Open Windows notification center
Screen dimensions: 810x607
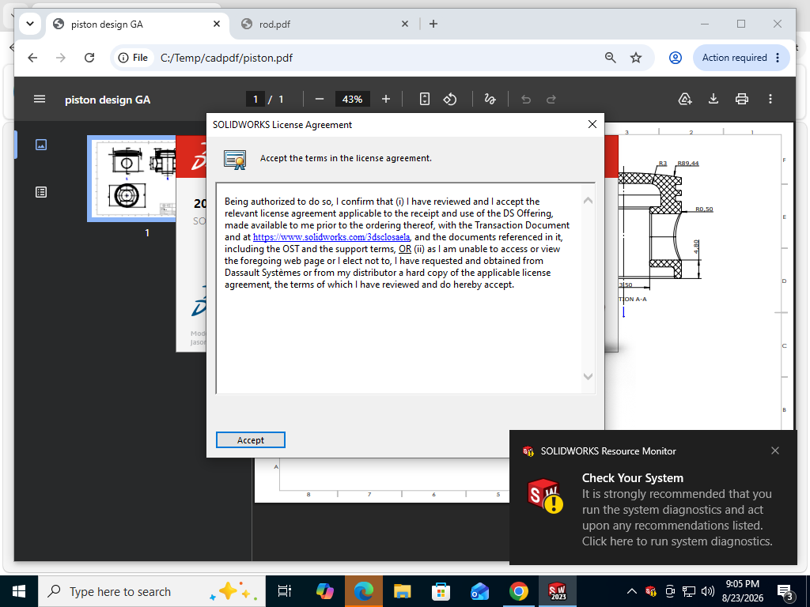785,592
